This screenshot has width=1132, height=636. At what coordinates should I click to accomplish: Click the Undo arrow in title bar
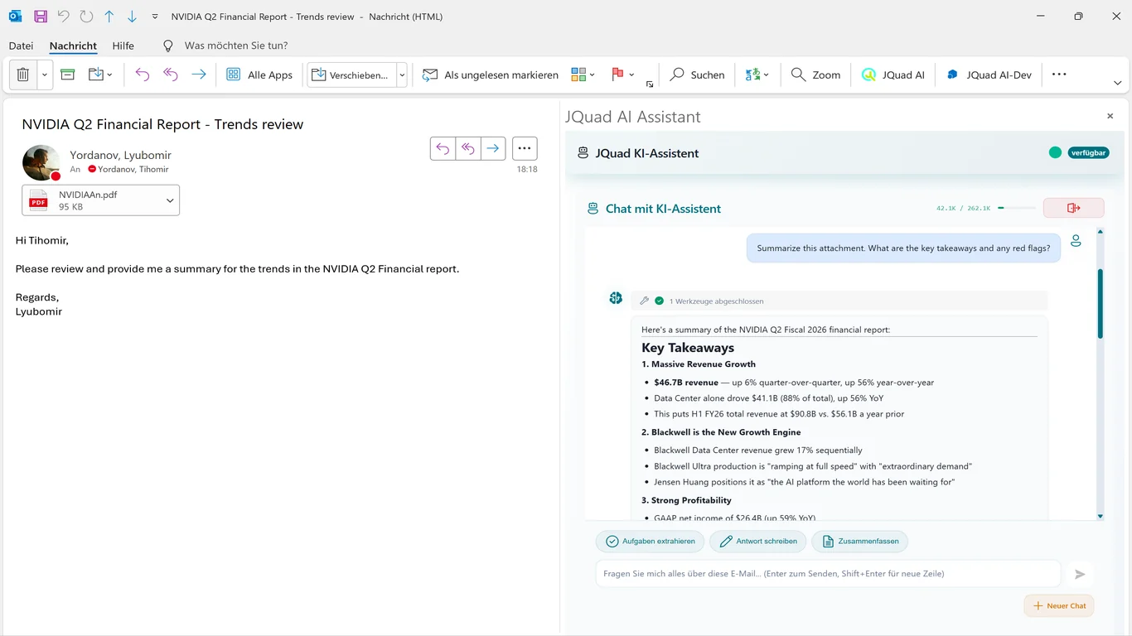coord(63,17)
